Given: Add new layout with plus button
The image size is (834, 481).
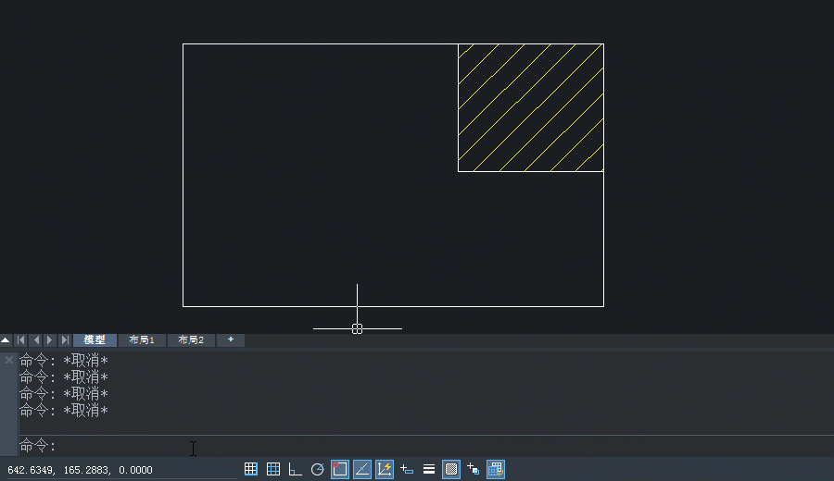Looking at the screenshot, I should (231, 340).
